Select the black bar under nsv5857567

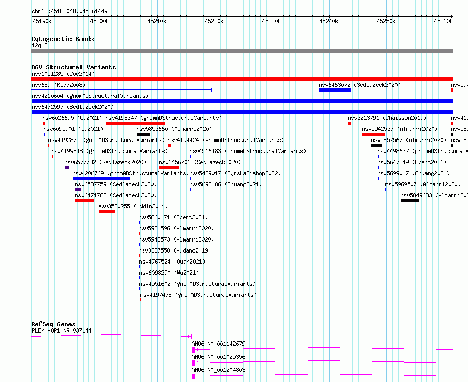click(377, 145)
